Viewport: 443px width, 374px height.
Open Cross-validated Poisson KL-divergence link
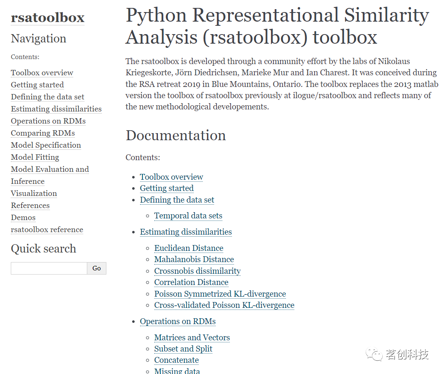pos(224,305)
